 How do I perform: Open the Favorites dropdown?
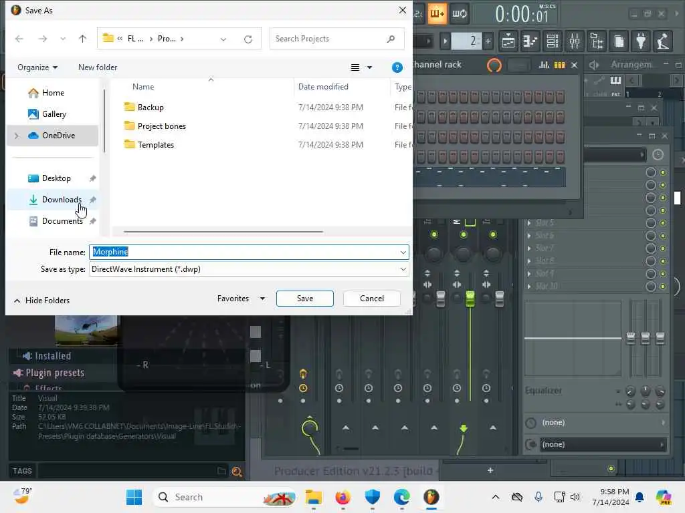[x=241, y=299]
